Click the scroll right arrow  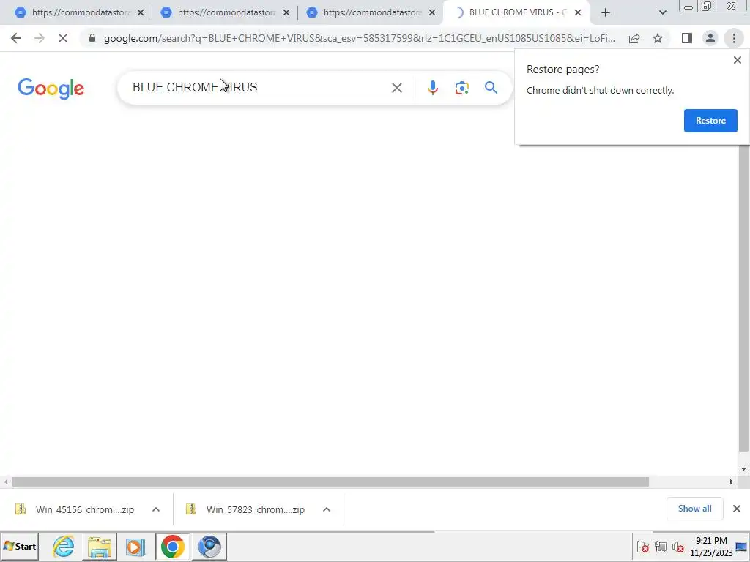[x=732, y=482]
